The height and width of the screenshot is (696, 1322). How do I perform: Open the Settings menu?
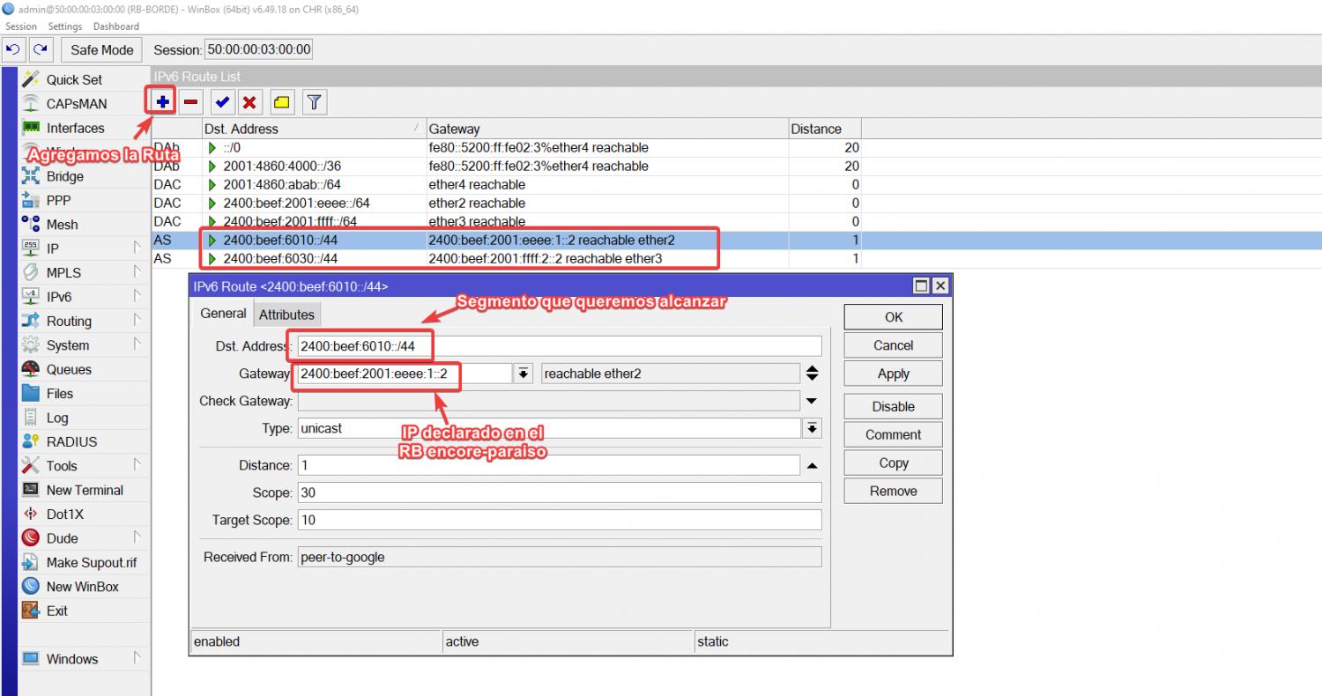coord(64,26)
